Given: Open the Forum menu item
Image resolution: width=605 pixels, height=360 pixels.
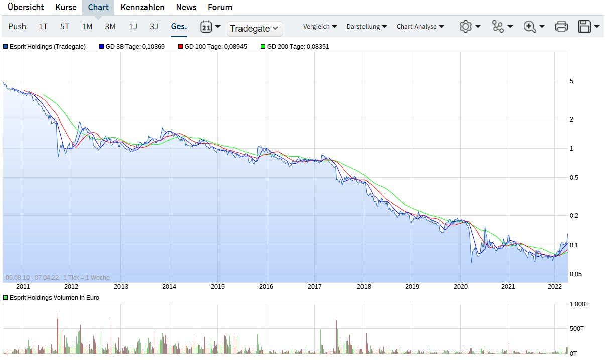Looking at the screenshot, I should click(219, 7).
